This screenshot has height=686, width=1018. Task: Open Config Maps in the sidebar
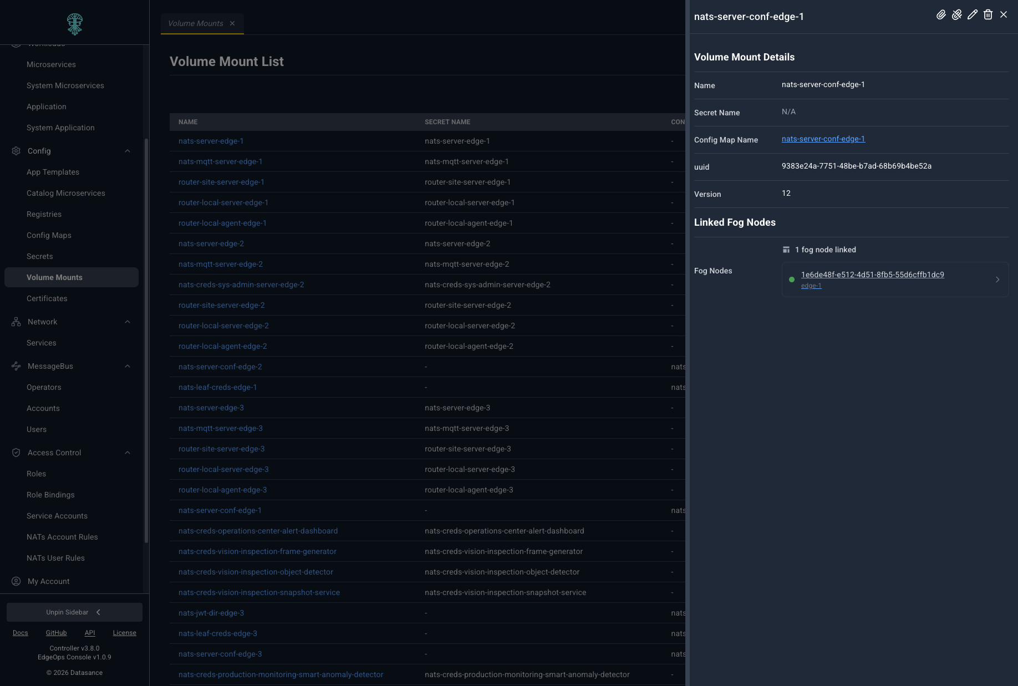click(x=49, y=235)
